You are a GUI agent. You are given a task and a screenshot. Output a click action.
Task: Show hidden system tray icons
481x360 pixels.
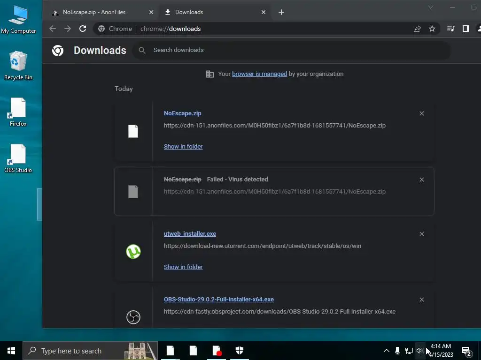coord(387,351)
